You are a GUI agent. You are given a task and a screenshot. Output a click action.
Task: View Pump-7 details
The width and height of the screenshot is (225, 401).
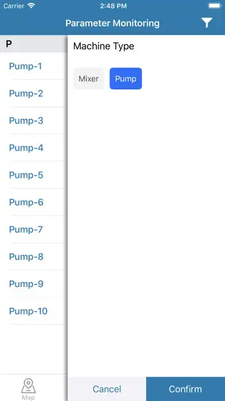tap(34, 229)
